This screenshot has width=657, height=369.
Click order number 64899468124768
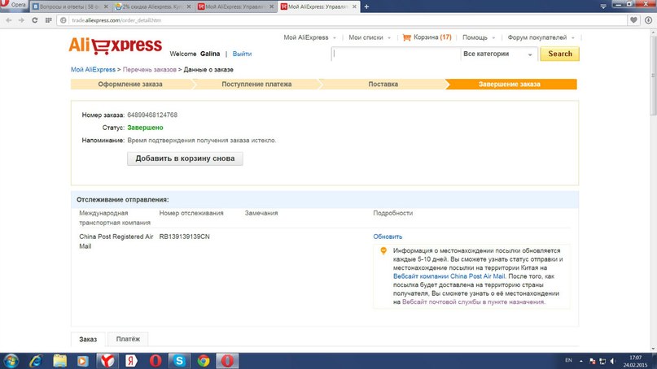[x=152, y=115]
